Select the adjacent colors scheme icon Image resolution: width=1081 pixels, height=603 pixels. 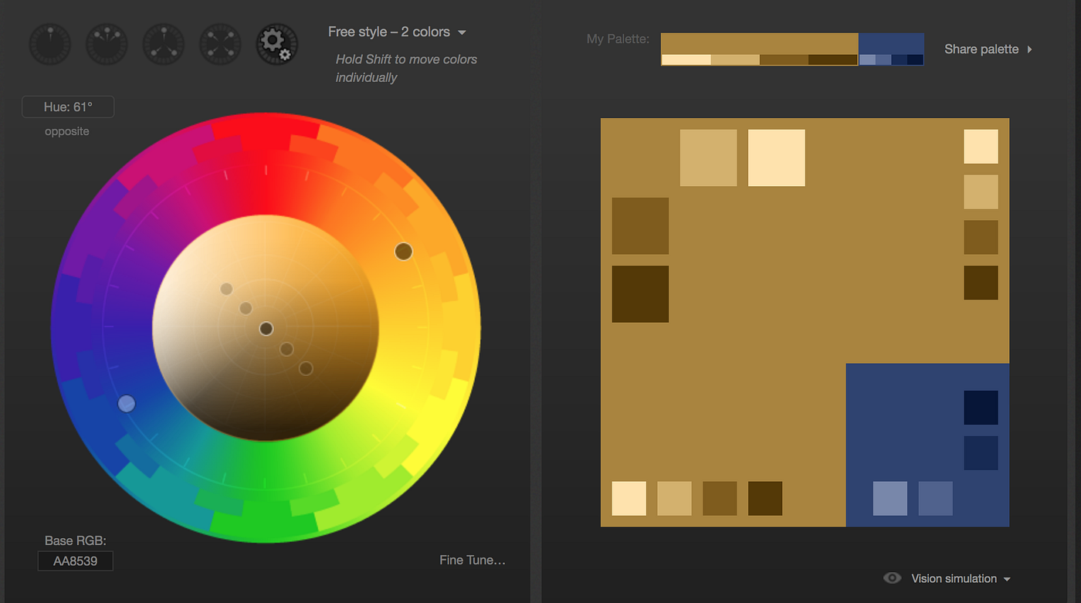point(106,44)
